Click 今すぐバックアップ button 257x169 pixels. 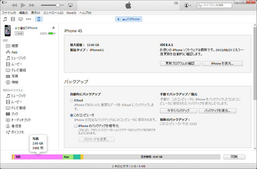point(178,111)
